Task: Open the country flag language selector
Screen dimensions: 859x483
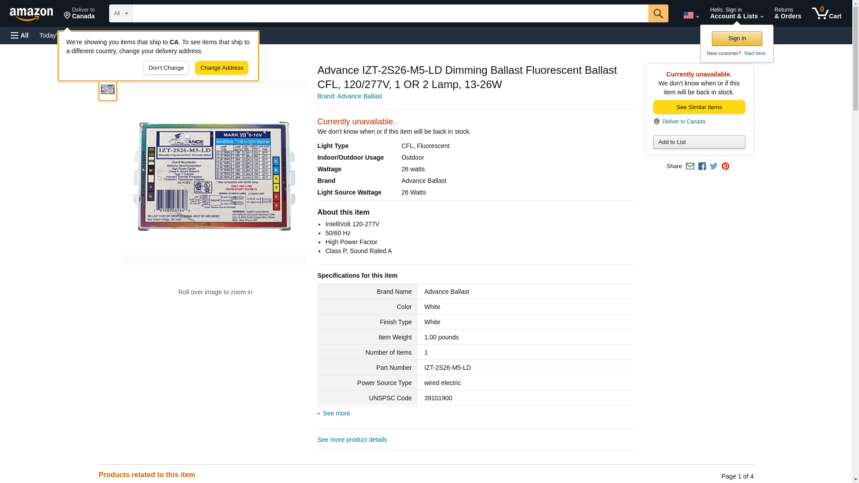Action: pos(691,15)
